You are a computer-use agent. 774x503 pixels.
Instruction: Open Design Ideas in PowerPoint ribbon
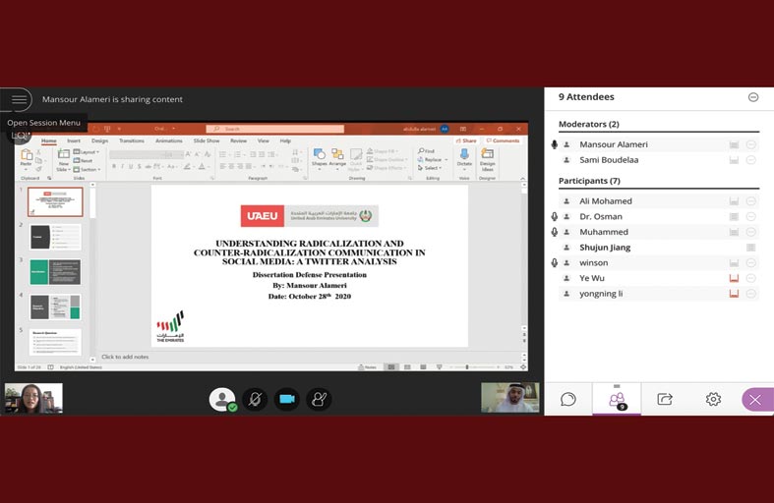[487, 157]
